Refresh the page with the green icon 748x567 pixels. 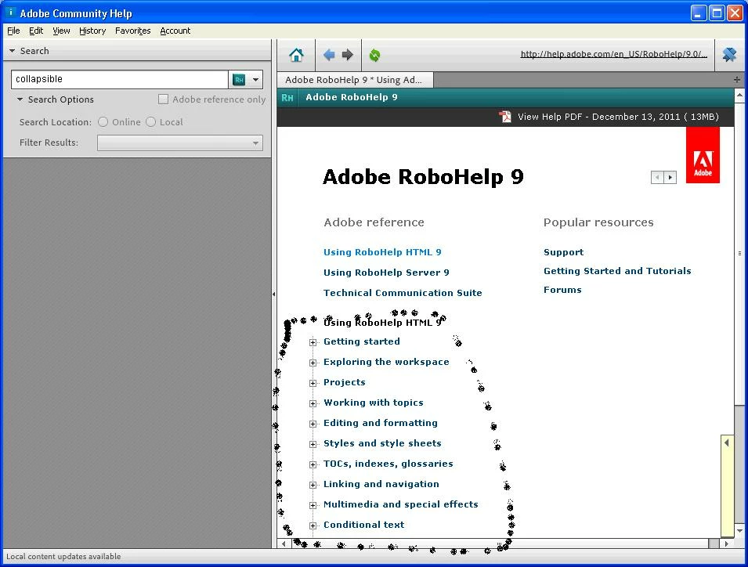(x=375, y=56)
